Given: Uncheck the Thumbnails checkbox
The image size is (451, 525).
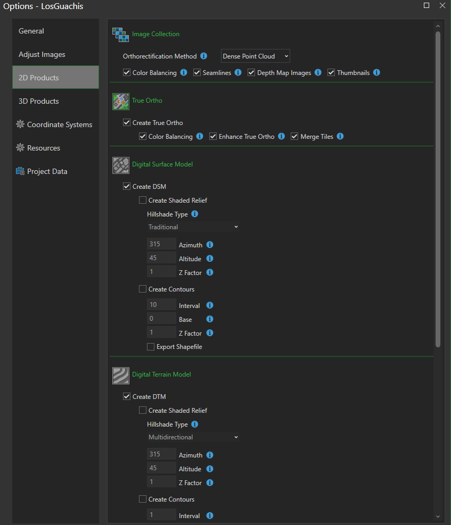Looking at the screenshot, I should click(331, 73).
